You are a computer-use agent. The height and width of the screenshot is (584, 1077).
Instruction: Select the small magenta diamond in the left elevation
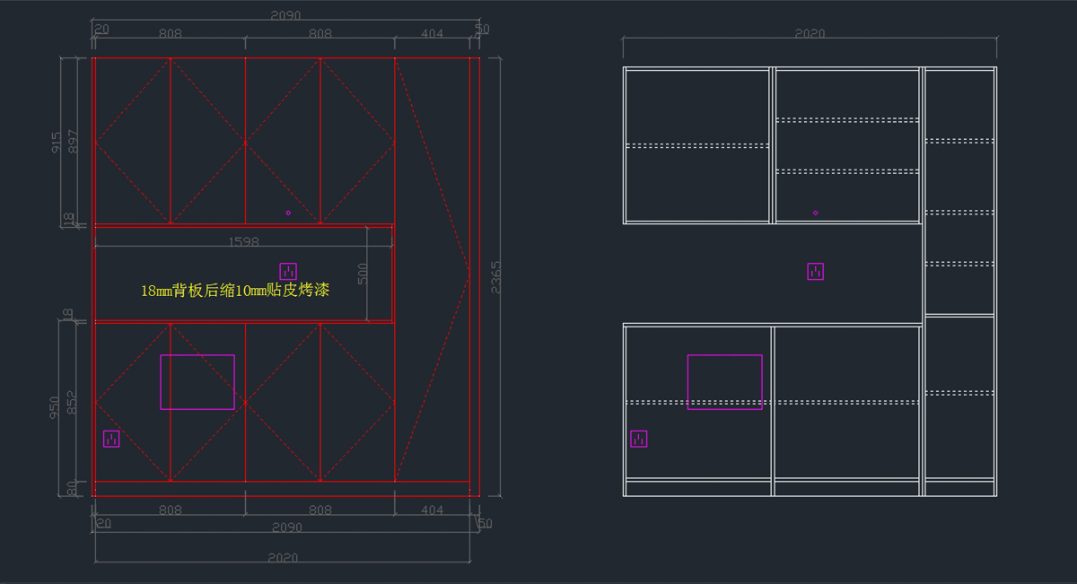tap(288, 213)
